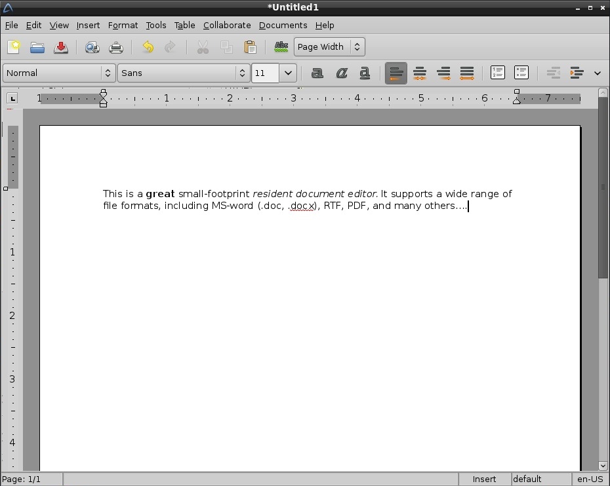Toggle bold formatting
Image resolution: width=610 pixels, height=486 pixels.
tap(317, 73)
